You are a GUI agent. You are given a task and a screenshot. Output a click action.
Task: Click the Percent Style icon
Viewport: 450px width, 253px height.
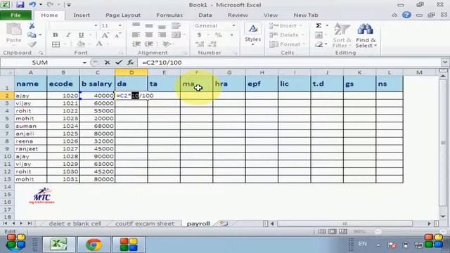tap(219, 35)
